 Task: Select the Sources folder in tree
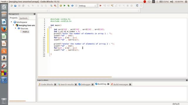(24, 29)
